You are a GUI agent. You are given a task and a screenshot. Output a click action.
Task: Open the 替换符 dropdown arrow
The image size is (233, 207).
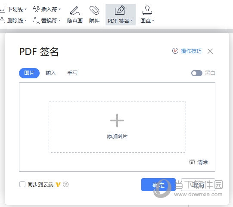tap(59, 20)
